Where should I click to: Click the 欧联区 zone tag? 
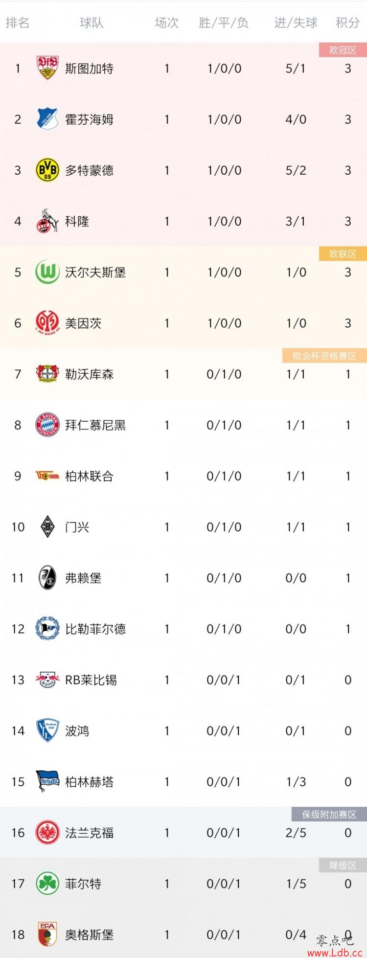pyautogui.click(x=343, y=254)
